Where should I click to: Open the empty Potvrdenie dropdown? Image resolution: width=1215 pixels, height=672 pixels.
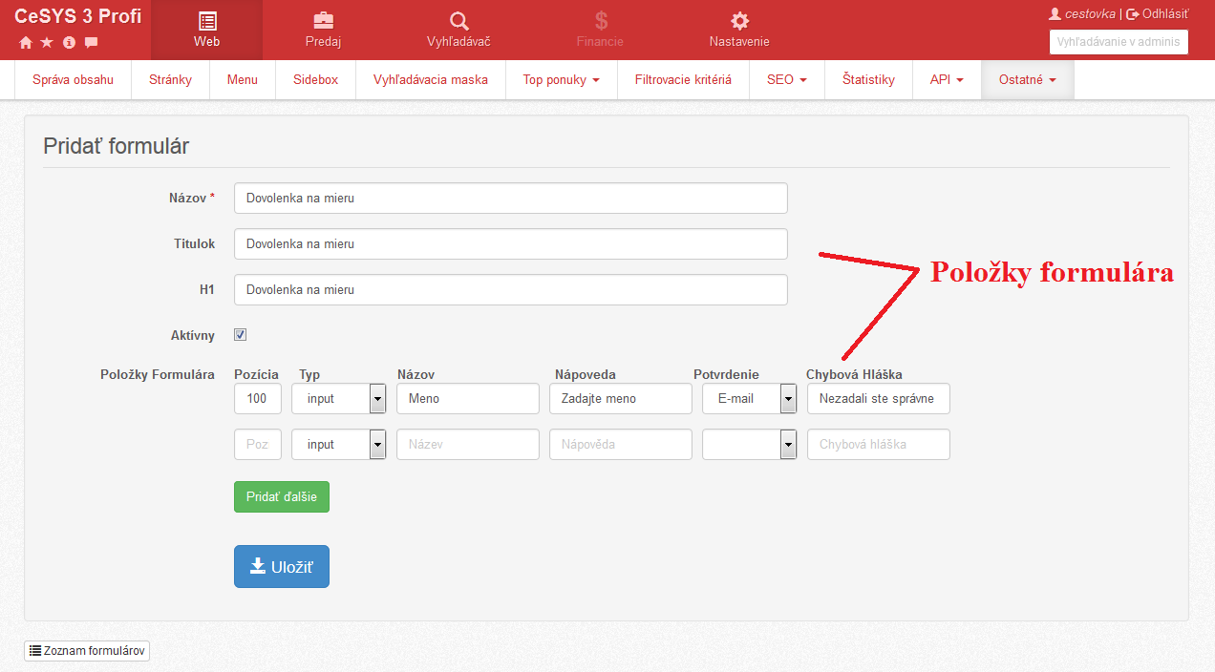(x=750, y=445)
